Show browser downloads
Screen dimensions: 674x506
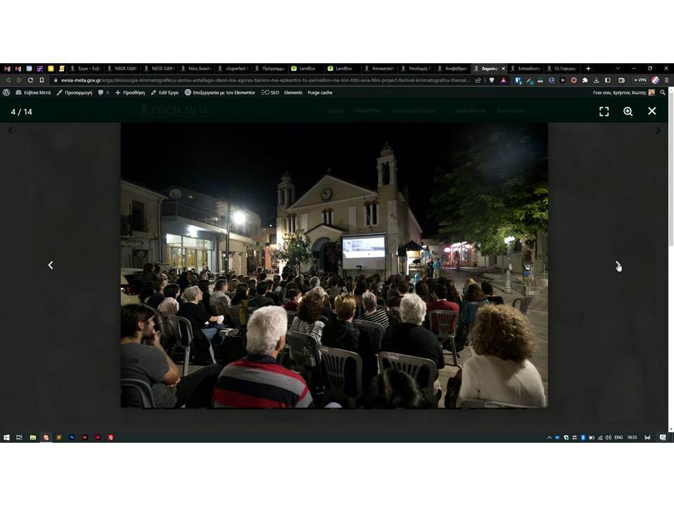coord(596,80)
